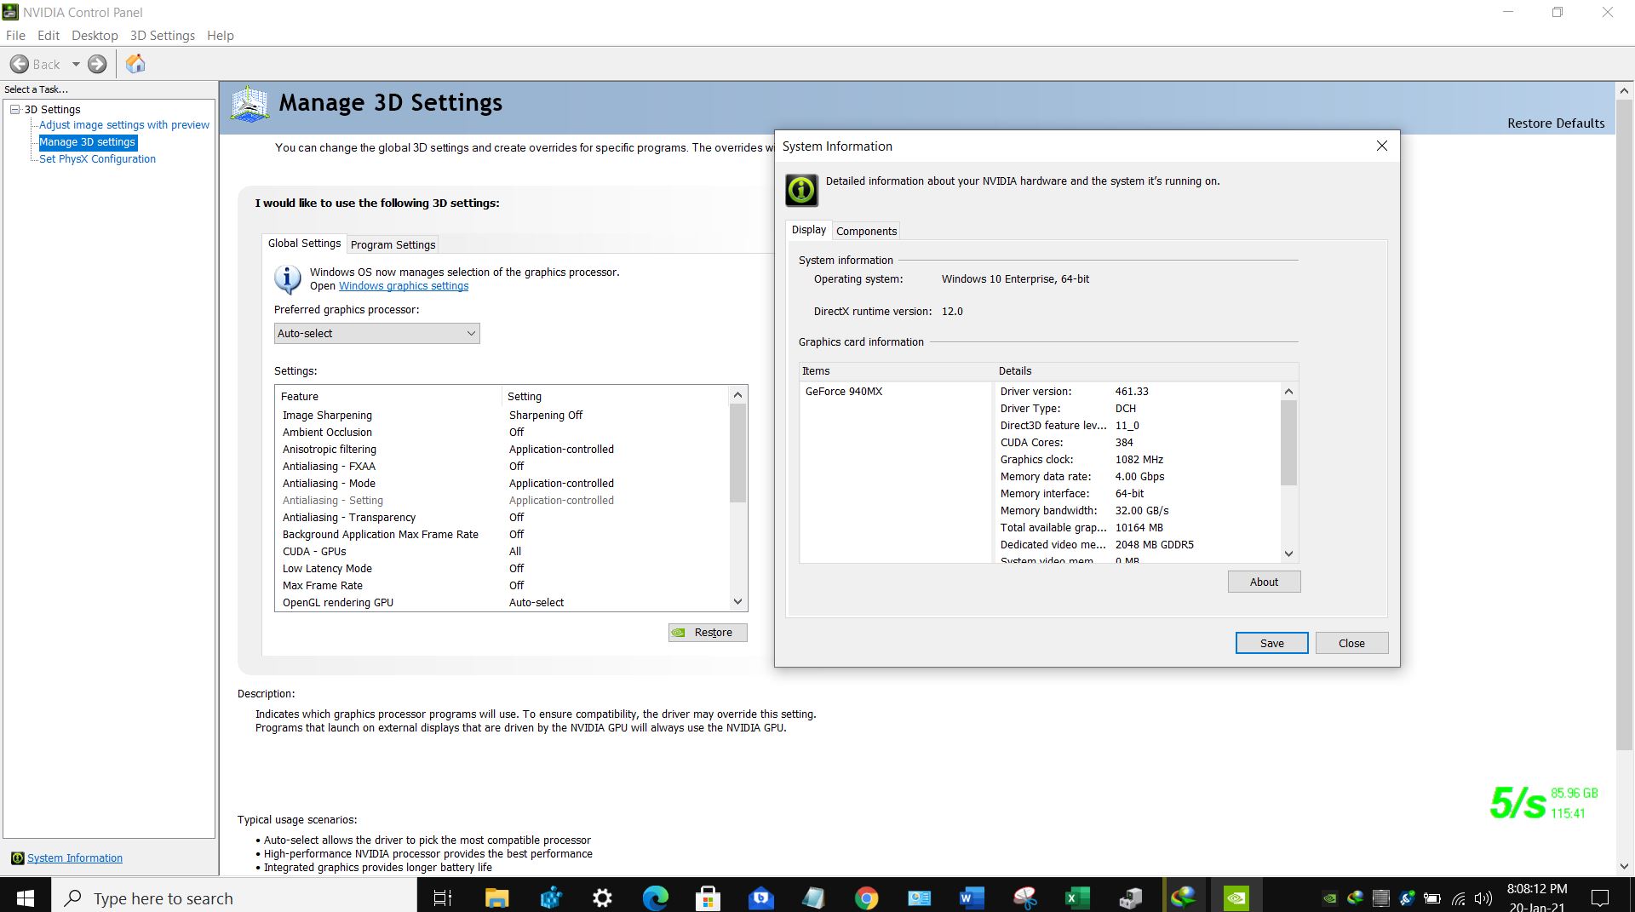Click the Restore button with NVIDIA logo

(708, 633)
